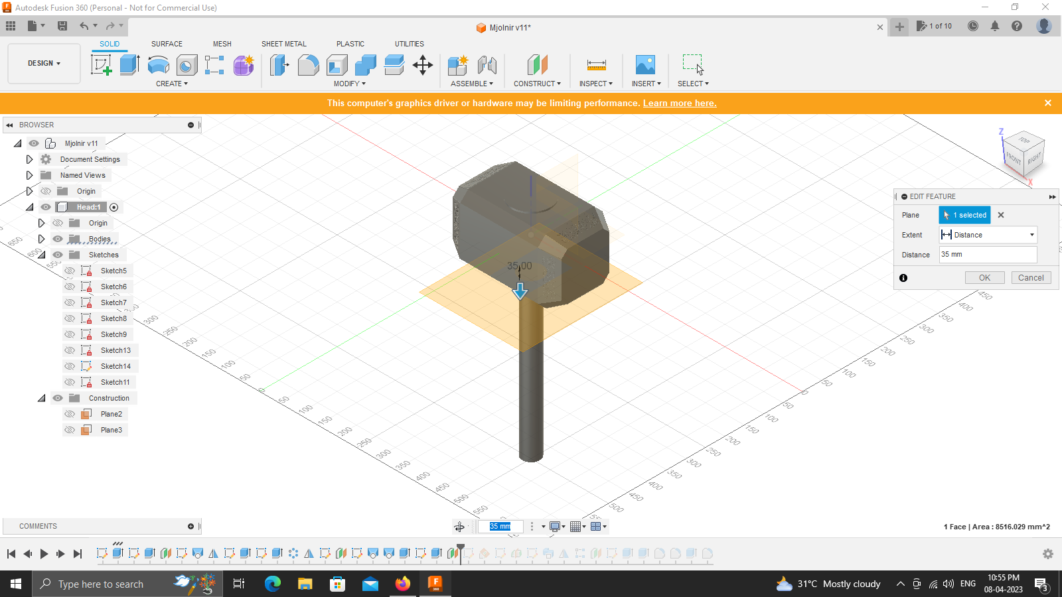Viewport: 1062px width, 597px height.
Task: Select the Fillet tool
Action: pyautogui.click(x=308, y=64)
